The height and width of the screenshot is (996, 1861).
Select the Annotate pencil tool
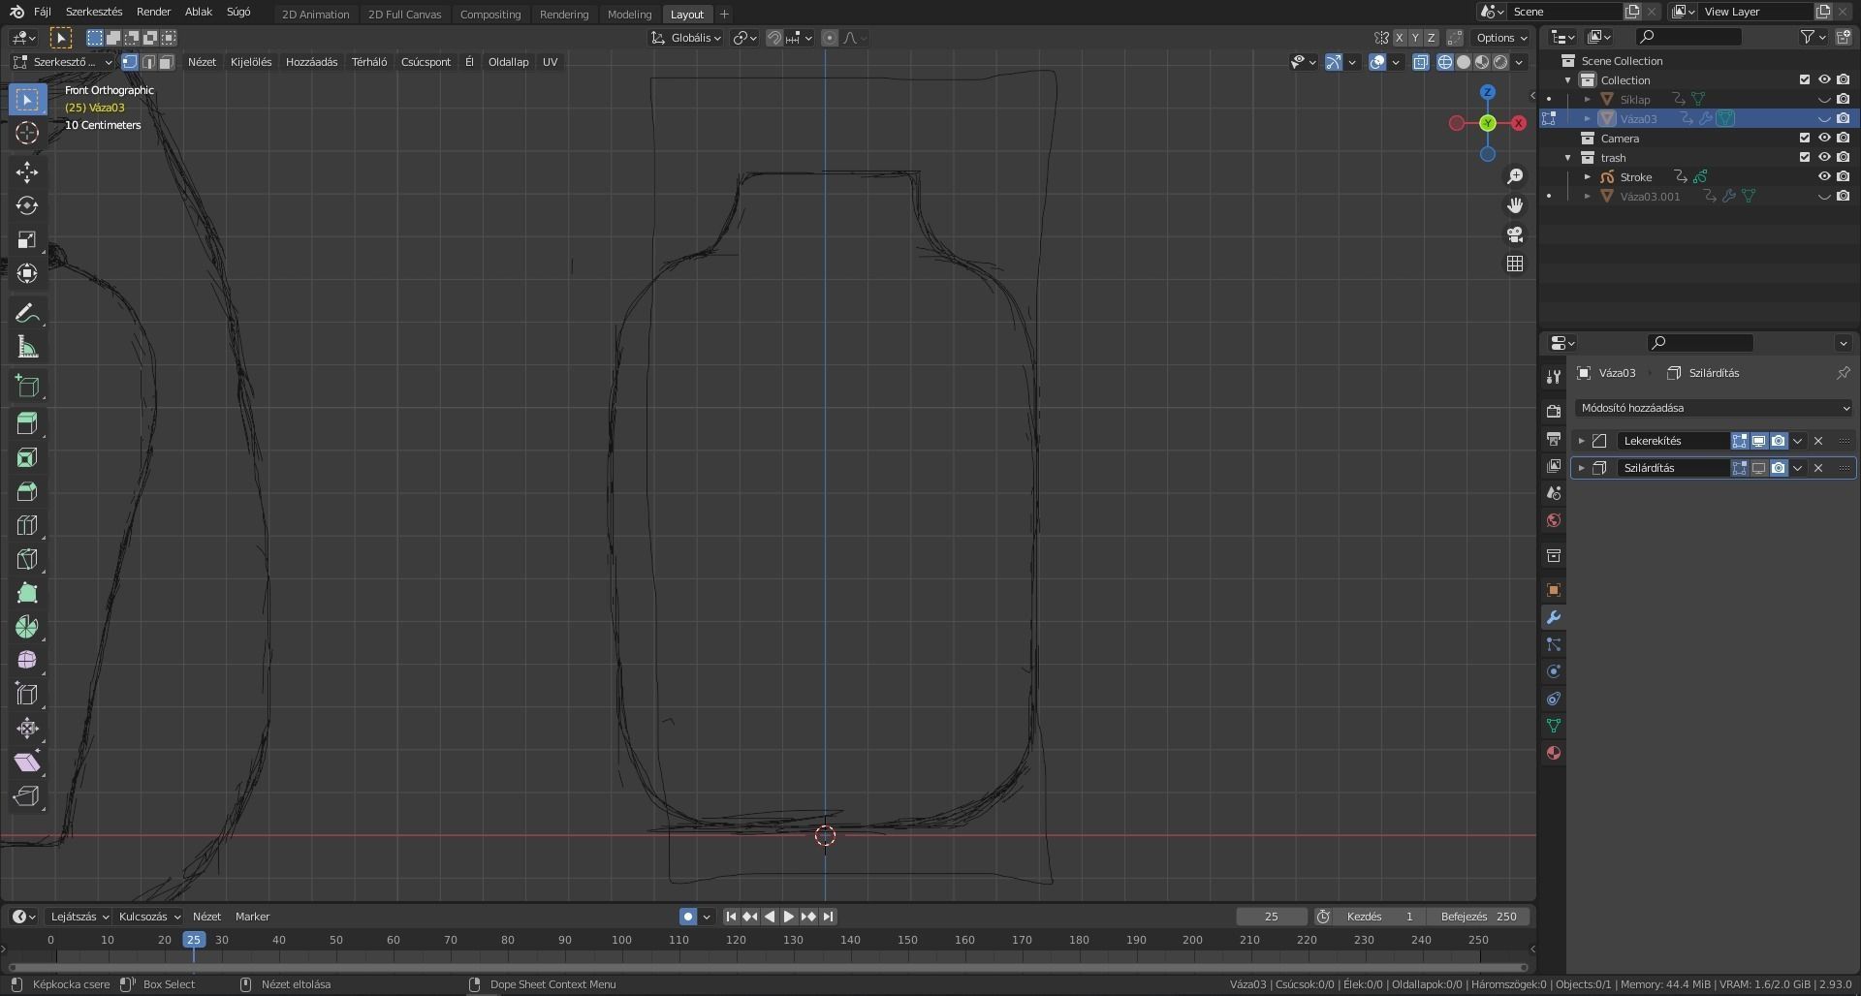[27, 313]
